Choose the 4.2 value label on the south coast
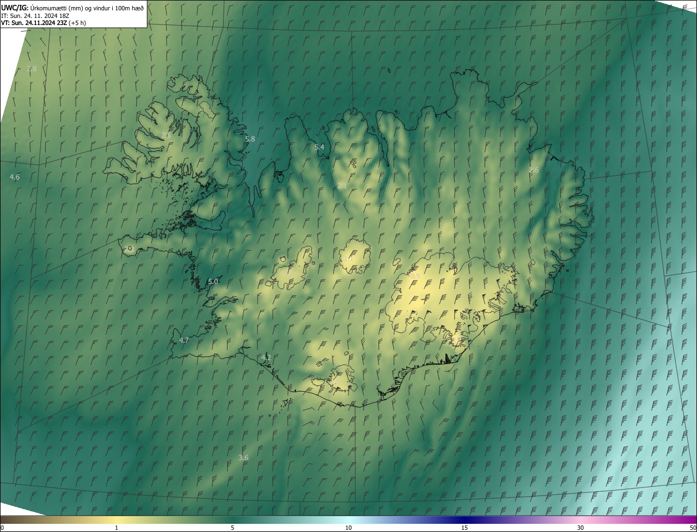 266,358
